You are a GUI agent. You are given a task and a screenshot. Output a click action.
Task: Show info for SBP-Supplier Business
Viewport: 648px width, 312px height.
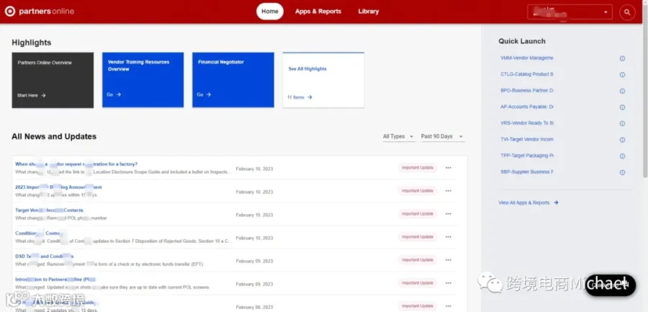point(622,172)
